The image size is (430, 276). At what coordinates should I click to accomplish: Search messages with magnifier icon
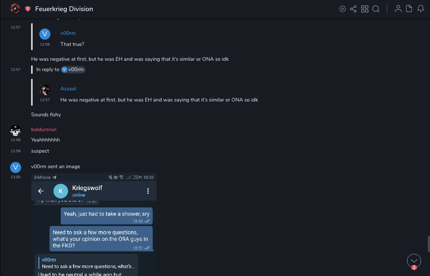[376, 9]
